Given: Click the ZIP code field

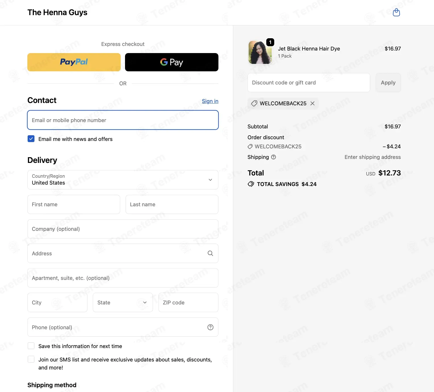Looking at the screenshot, I should [188, 302].
